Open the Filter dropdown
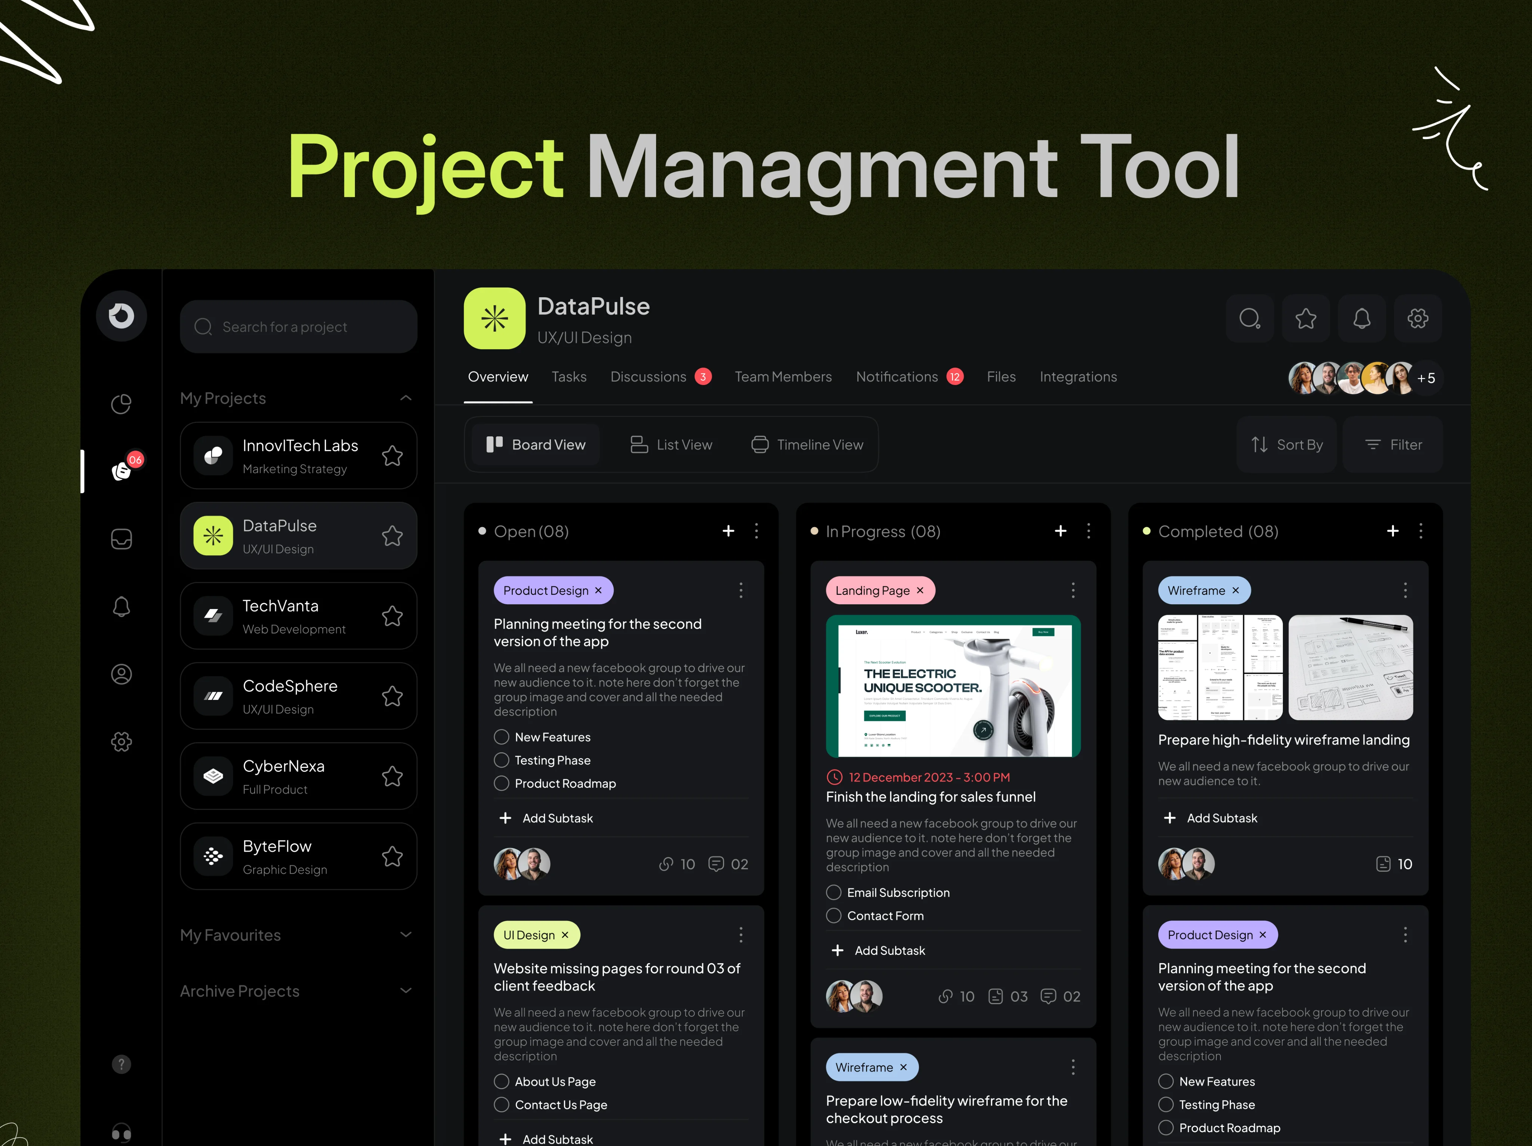Viewport: 1532px width, 1146px height. 1393,445
